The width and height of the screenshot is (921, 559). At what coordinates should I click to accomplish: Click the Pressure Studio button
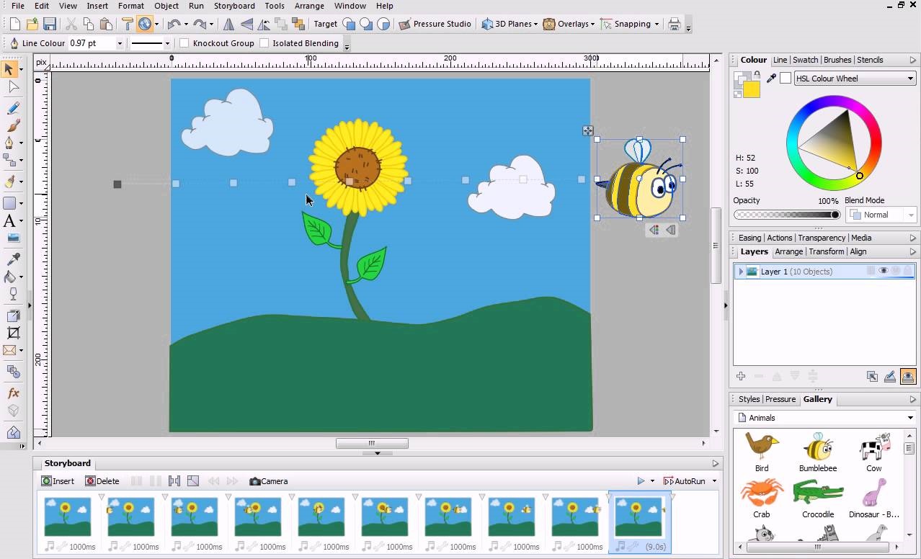coord(435,24)
